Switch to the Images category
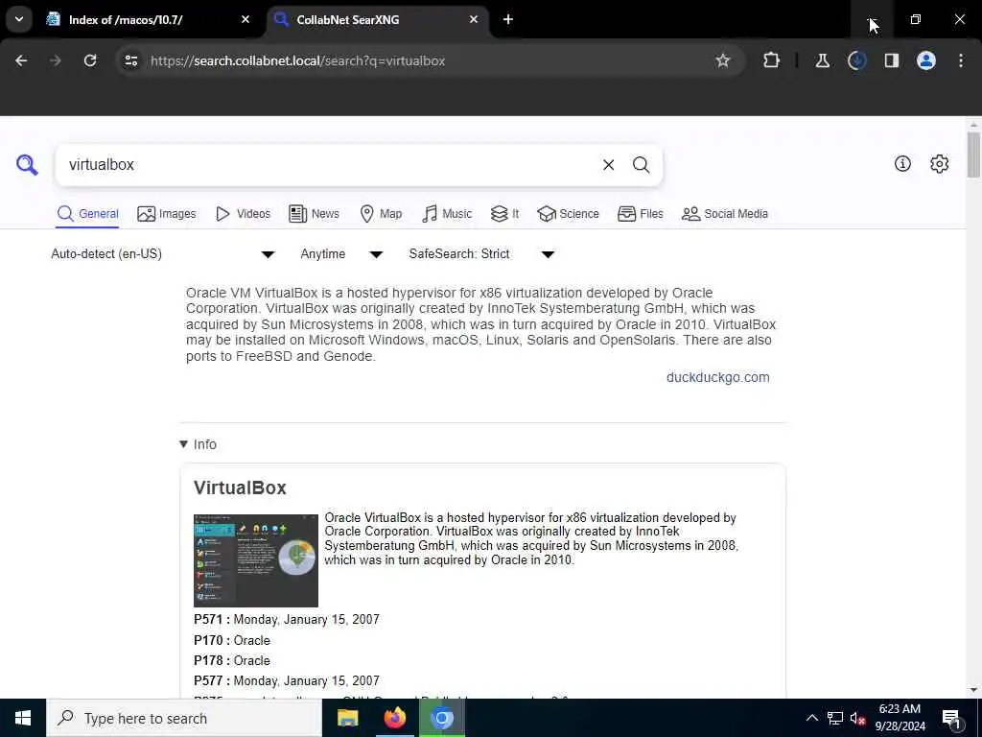 [167, 214]
